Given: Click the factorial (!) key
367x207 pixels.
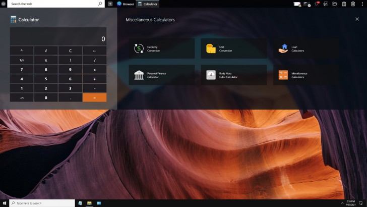Looking at the screenshot, I should tap(70, 60).
